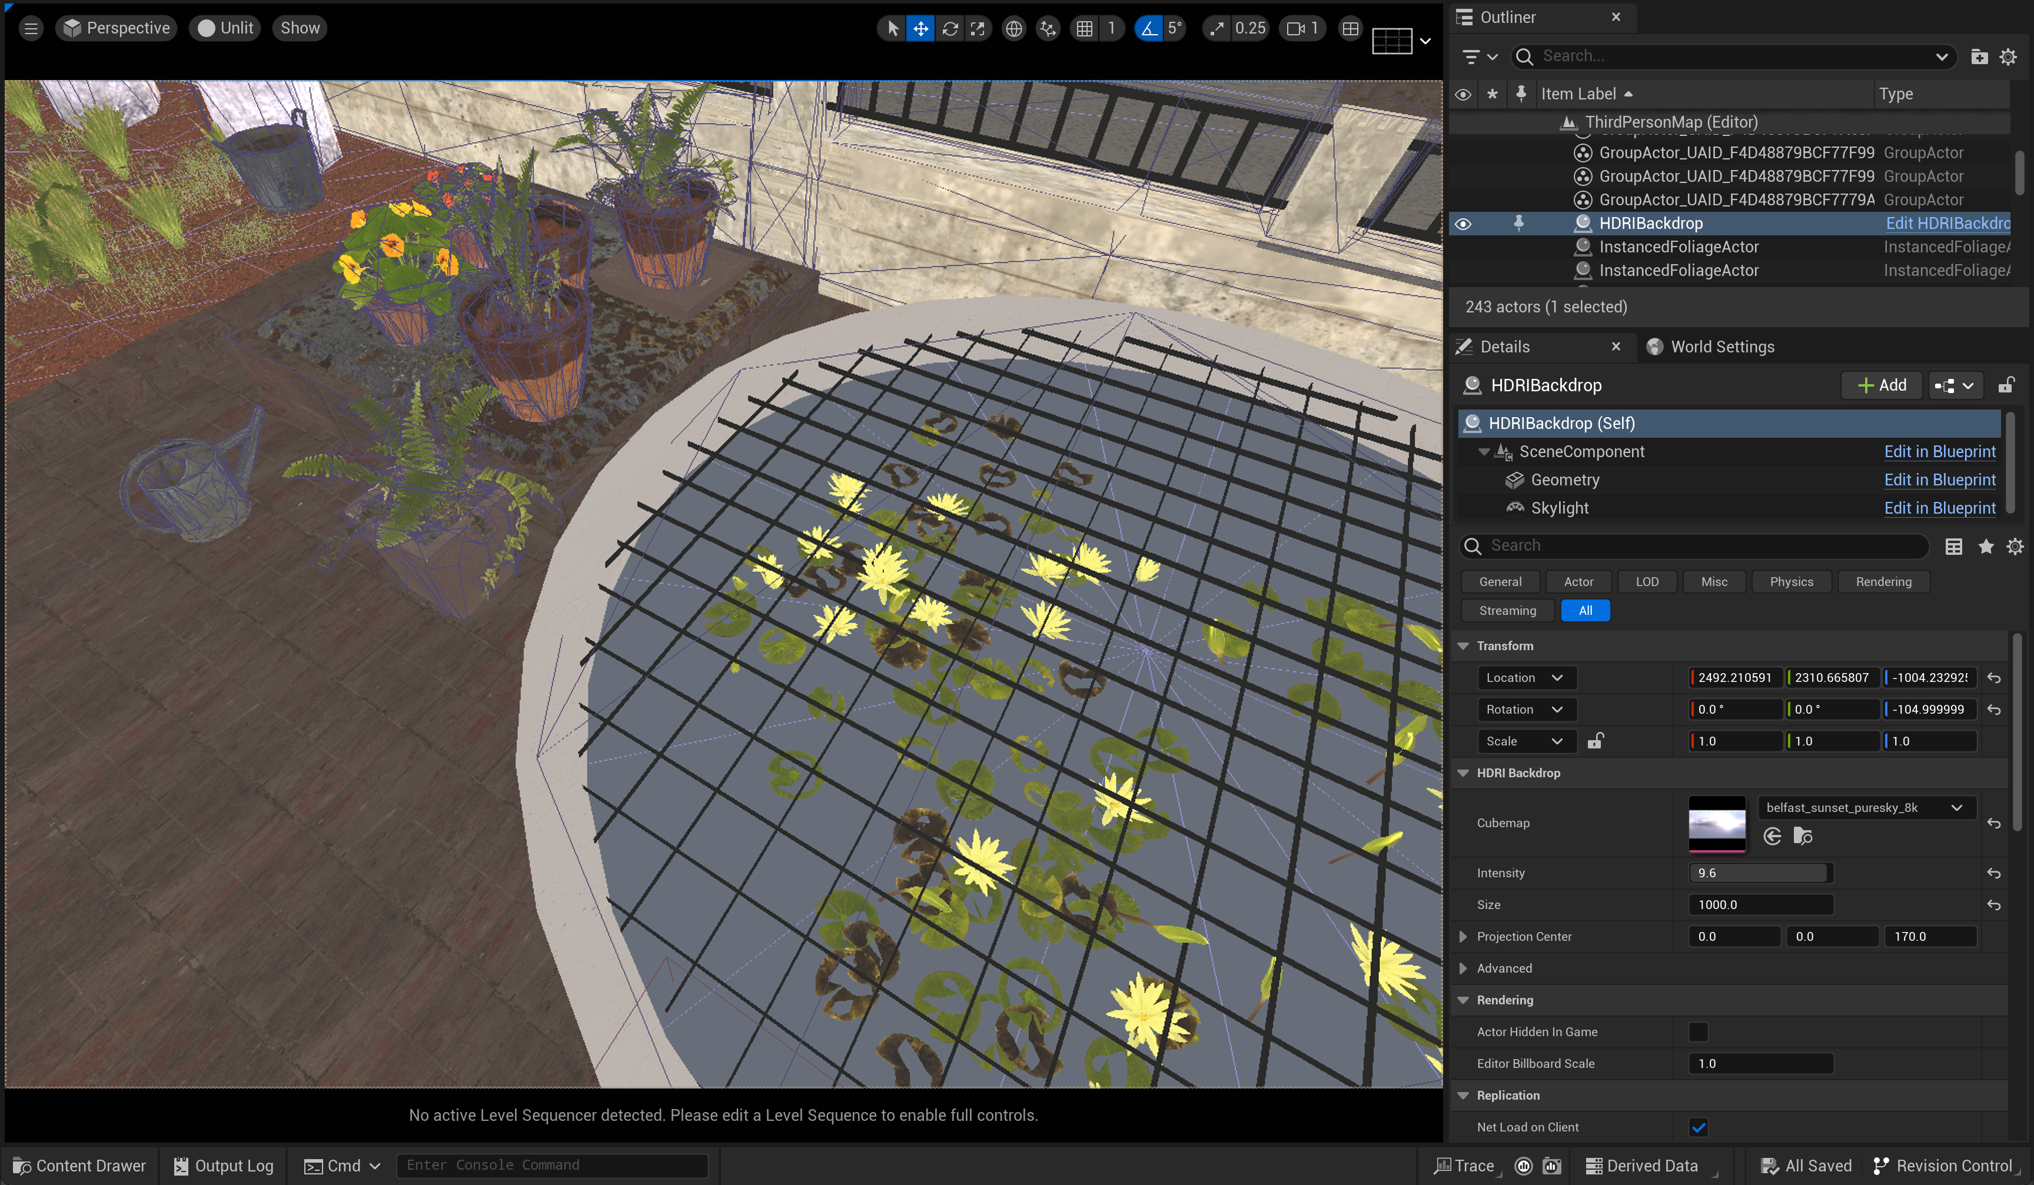Toggle Actor Hidden In Game checkbox

pos(1697,1033)
